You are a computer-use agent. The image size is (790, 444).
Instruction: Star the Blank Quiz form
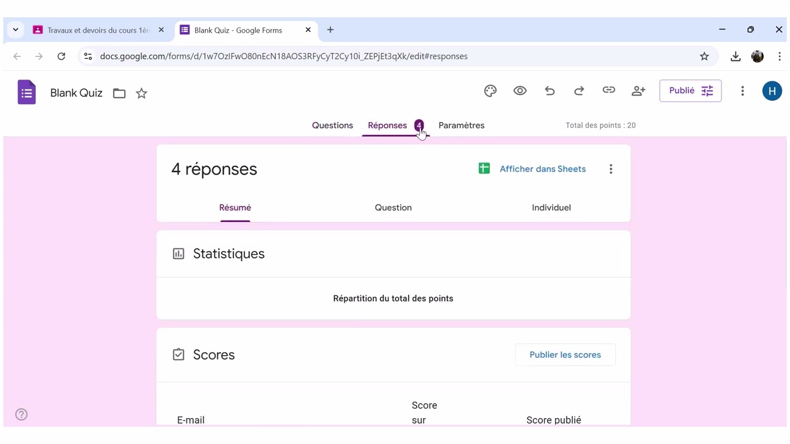(141, 93)
